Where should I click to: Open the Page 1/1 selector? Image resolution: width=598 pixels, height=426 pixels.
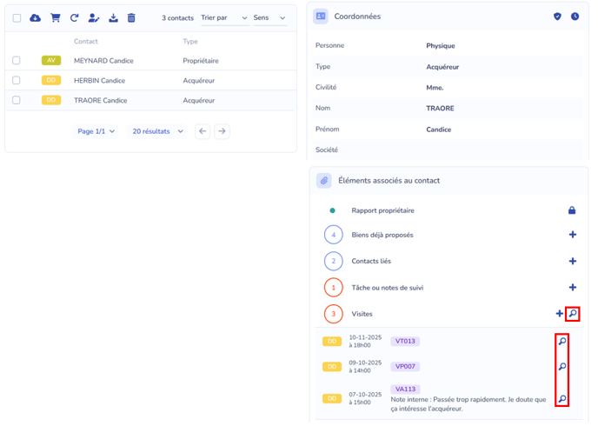(x=96, y=131)
